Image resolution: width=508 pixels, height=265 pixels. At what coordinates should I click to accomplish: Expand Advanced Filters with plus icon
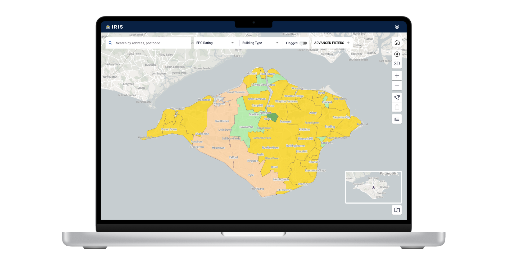click(x=348, y=43)
